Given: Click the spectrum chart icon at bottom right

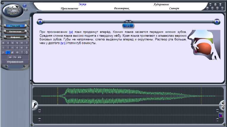Looking at the screenshot, I should [221, 115].
